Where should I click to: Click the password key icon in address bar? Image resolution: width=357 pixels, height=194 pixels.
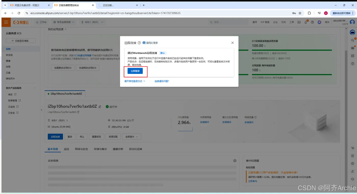(294, 13)
